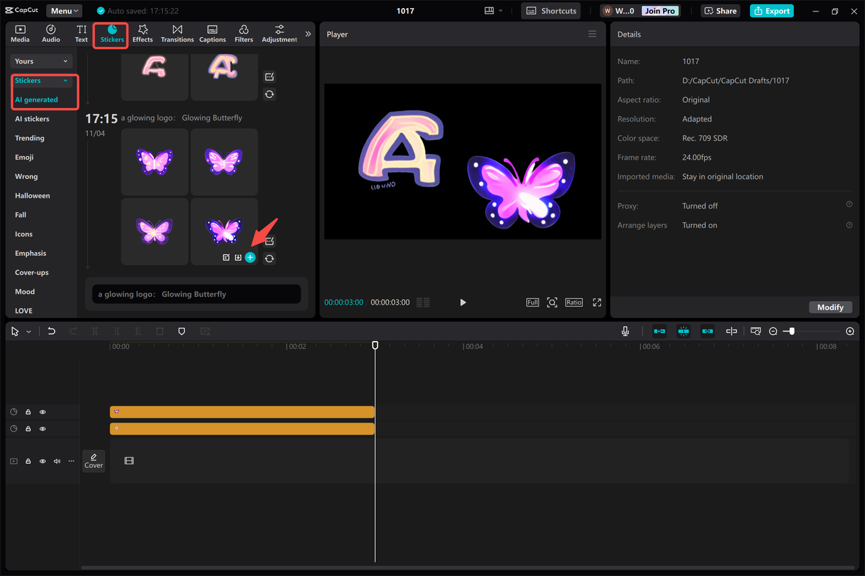
Task: Regenerate the letter A stickers
Action: pos(270,95)
